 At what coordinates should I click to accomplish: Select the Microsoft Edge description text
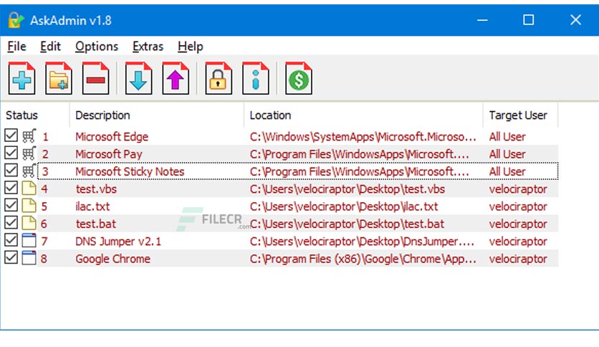(x=112, y=137)
